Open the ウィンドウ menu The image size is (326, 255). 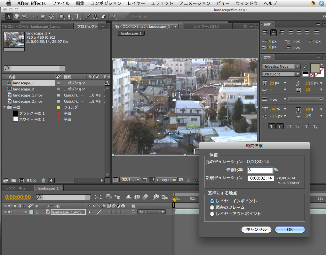tap(247, 3)
